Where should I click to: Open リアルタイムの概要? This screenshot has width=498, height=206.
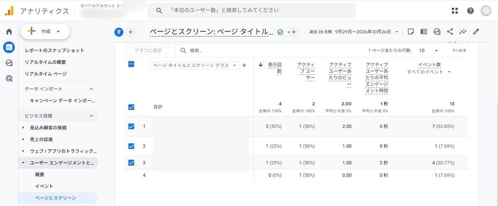[x=45, y=62]
